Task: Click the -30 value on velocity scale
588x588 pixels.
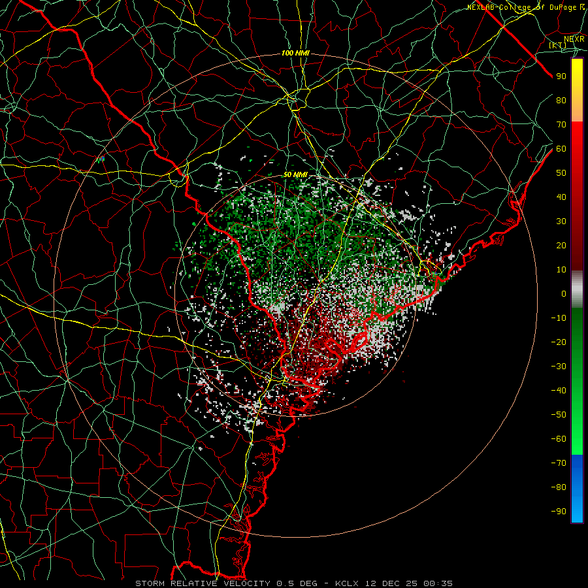Action: (559, 367)
